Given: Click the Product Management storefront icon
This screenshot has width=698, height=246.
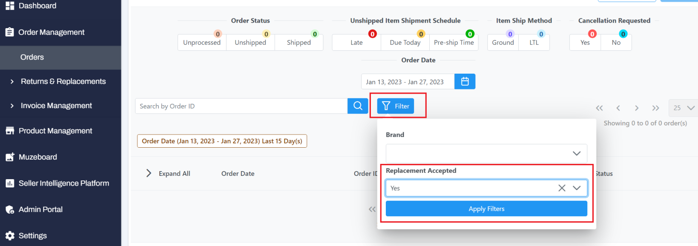Looking at the screenshot, I should pyautogui.click(x=9, y=131).
